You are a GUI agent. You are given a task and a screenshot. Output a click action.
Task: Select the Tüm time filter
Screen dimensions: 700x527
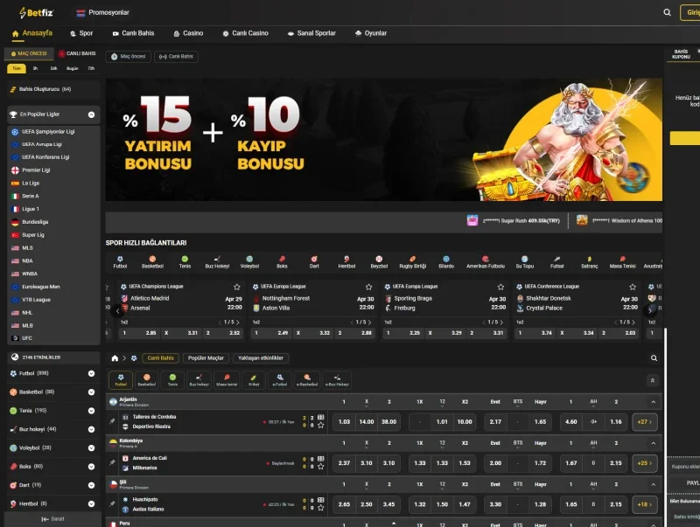coord(17,68)
